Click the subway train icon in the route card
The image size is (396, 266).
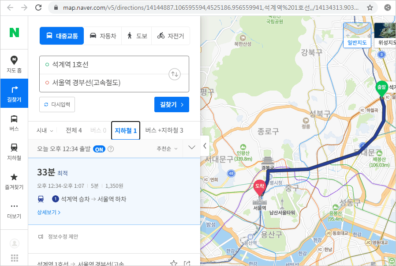pyautogui.click(x=41, y=199)
